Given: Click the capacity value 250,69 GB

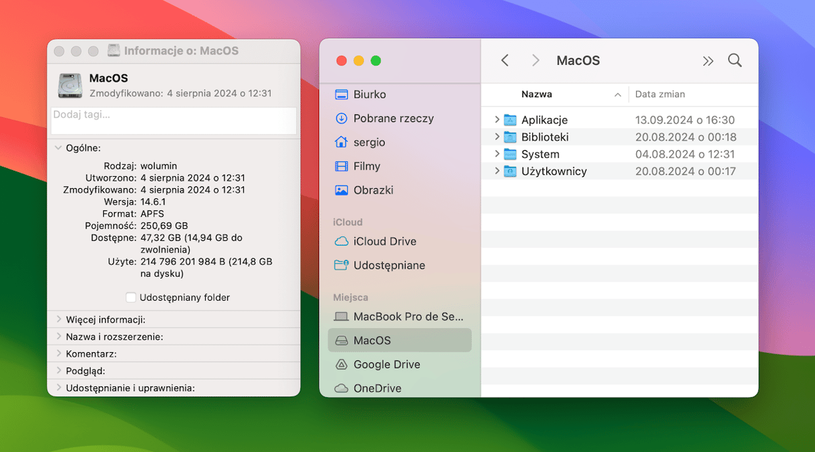Looking at the screenshot, I should pos(164,226).
